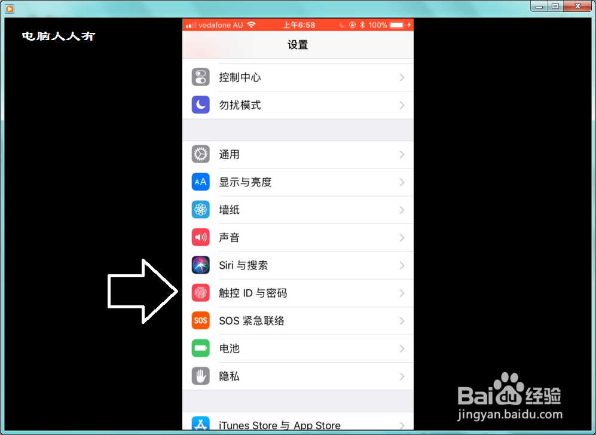This screenshot has height=435, width=596.
Task: Tap the 隐私 hand icon
Action: (200, 376)
